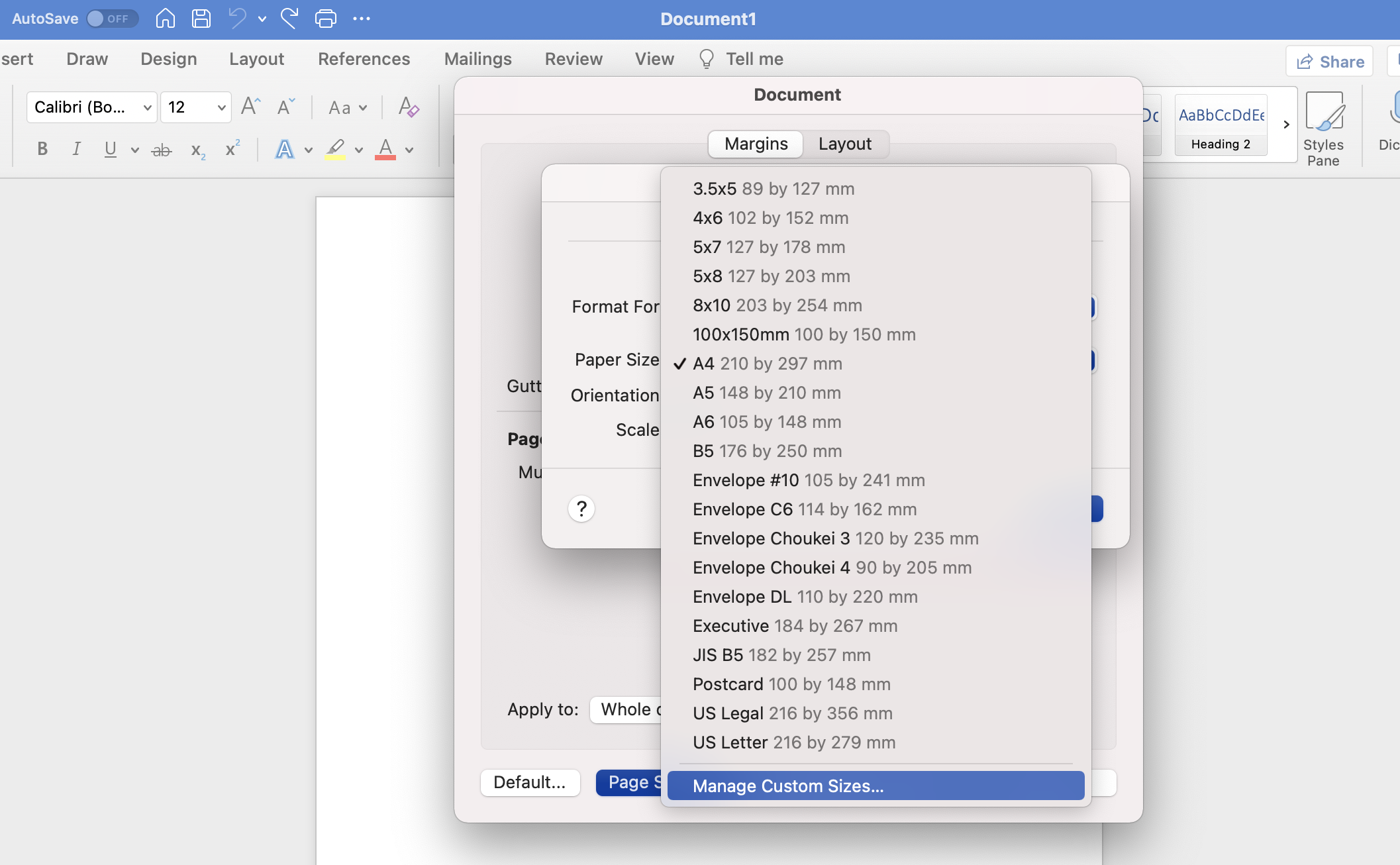Select Envelope #10 105 by 241 mm
Viewport: 1400px width, 865px height.
coord(875,480)
